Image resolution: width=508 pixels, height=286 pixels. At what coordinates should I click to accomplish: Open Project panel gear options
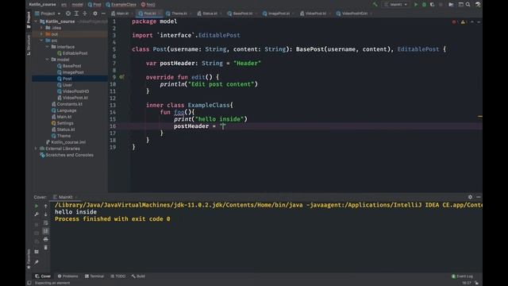[x=95, y=14]
